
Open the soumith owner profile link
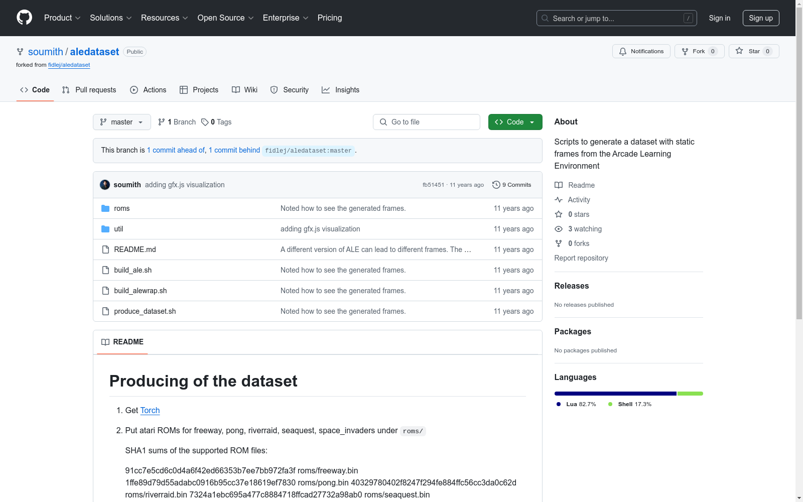46,52
